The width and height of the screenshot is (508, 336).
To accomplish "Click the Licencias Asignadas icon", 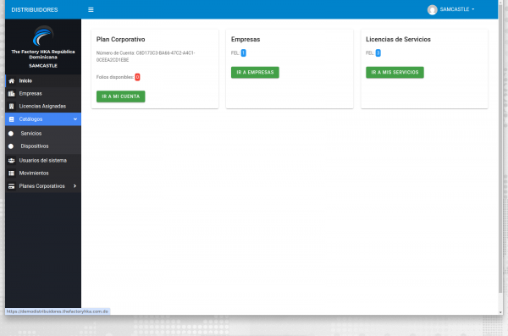I will 11,107.
